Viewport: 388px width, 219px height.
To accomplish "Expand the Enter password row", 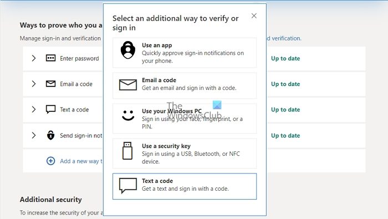I will tap(34, 58).
